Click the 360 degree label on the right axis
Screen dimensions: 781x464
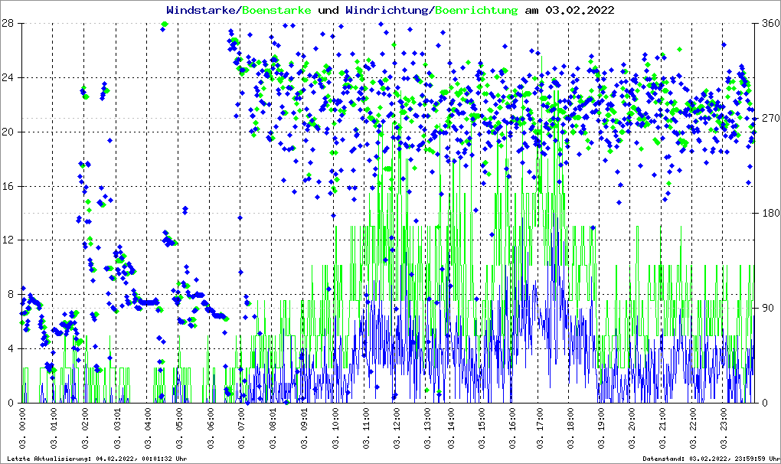[x=766, y=24]
